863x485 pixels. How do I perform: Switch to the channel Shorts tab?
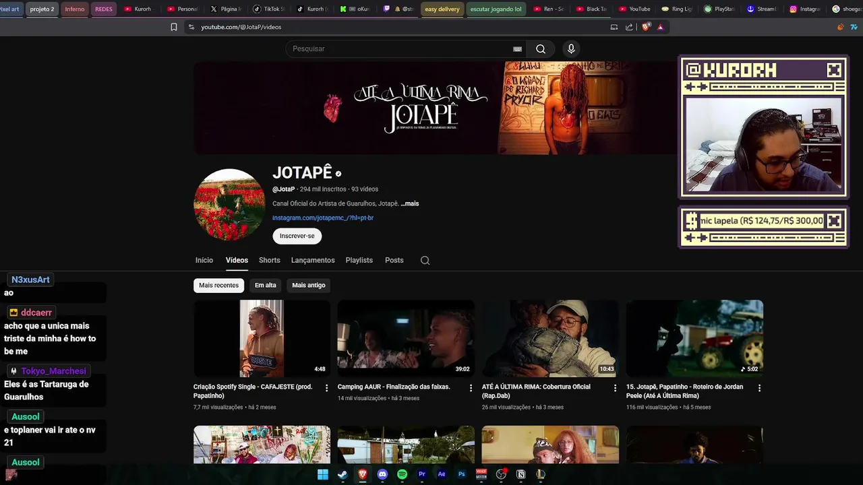coord(270,260)
